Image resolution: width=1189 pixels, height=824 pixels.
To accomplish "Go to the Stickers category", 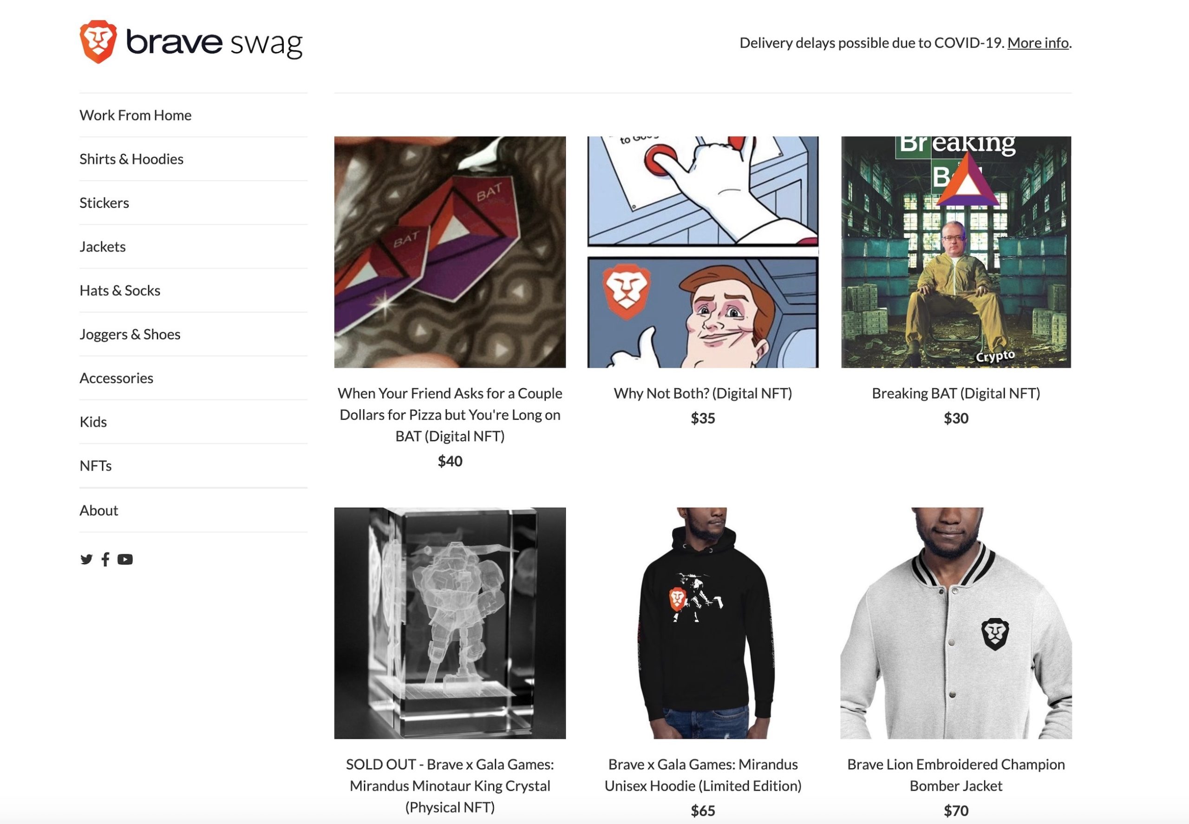I will click(105, 203).
